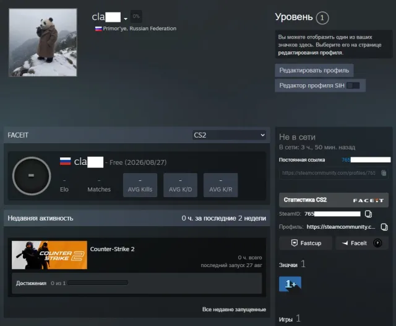The width and height of the screenshot is (396, 326).
Task: Expand the username history dropdown arrow
Action: tap(126, 19)
